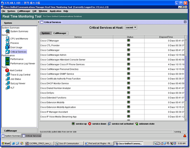Switch to the System services tab
Screen dimensions: 190x148
(45, 33)
